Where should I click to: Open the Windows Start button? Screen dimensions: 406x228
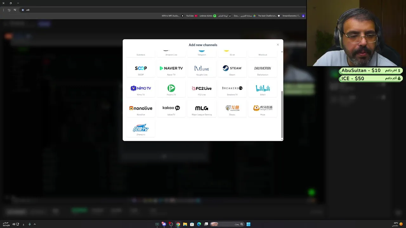[248, 224]
